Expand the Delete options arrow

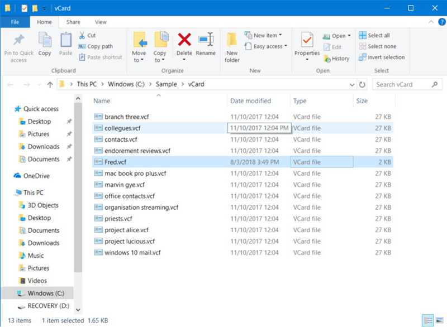184,60
